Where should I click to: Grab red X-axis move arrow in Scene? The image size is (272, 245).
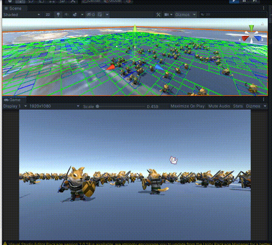[x=111, y=67]
